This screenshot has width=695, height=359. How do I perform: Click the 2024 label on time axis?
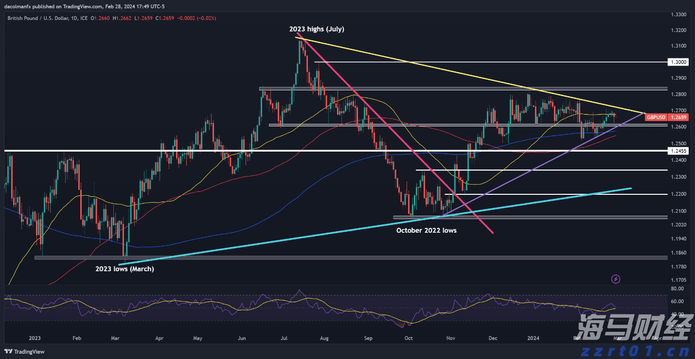tap(534, 338)
